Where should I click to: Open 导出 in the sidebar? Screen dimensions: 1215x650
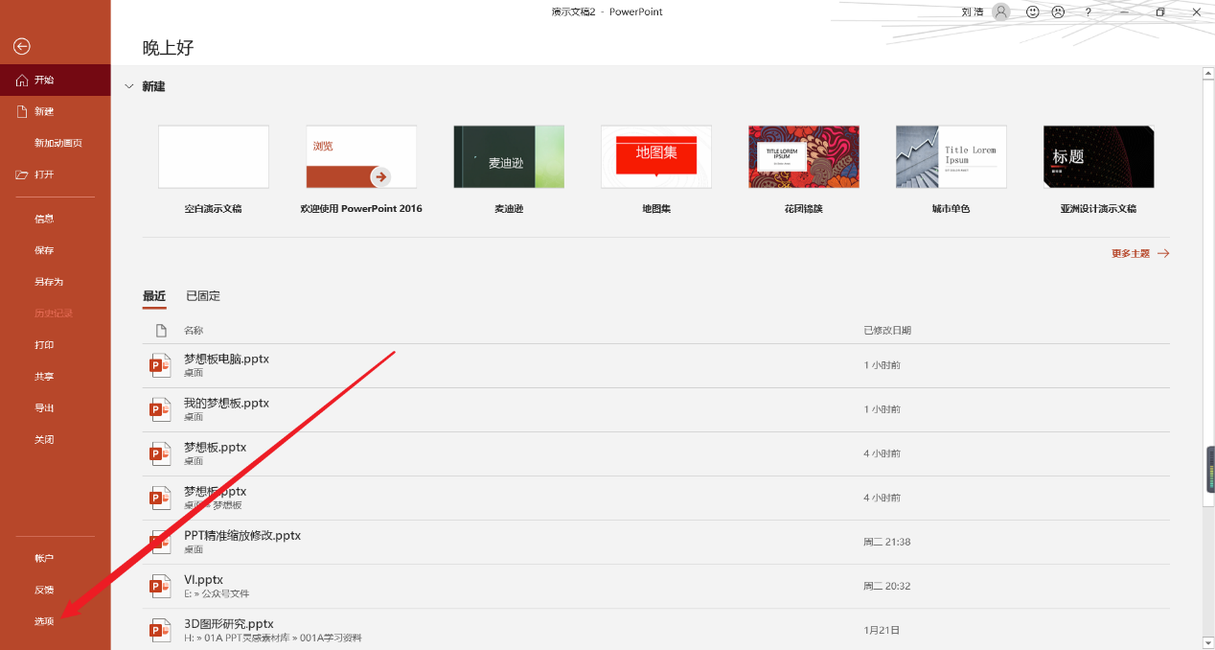(56, 408)
